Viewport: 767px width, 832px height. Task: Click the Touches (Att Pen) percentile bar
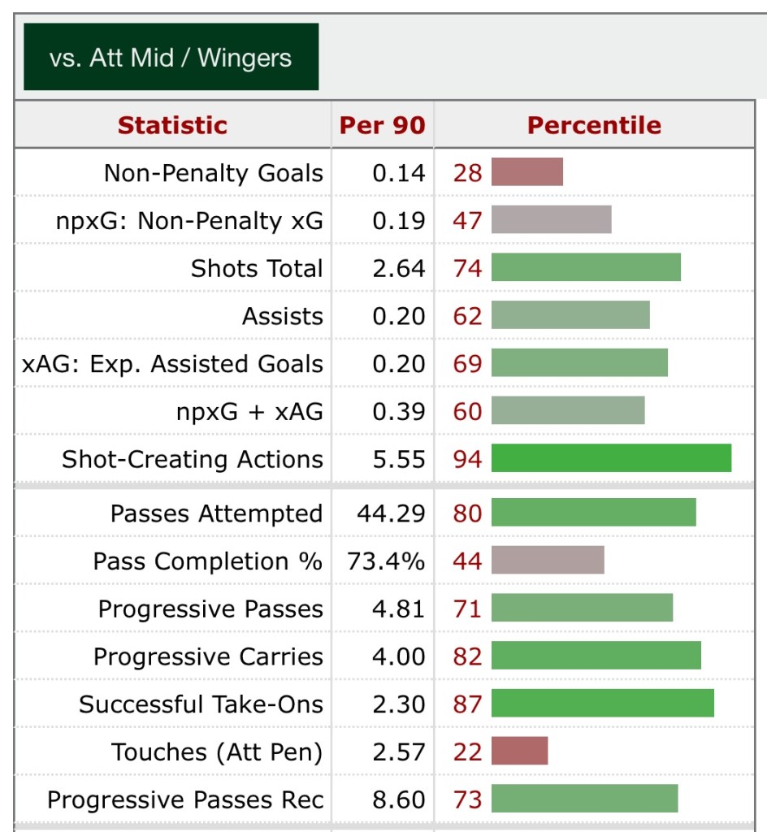pyautogui.click(x=519, y=752)
